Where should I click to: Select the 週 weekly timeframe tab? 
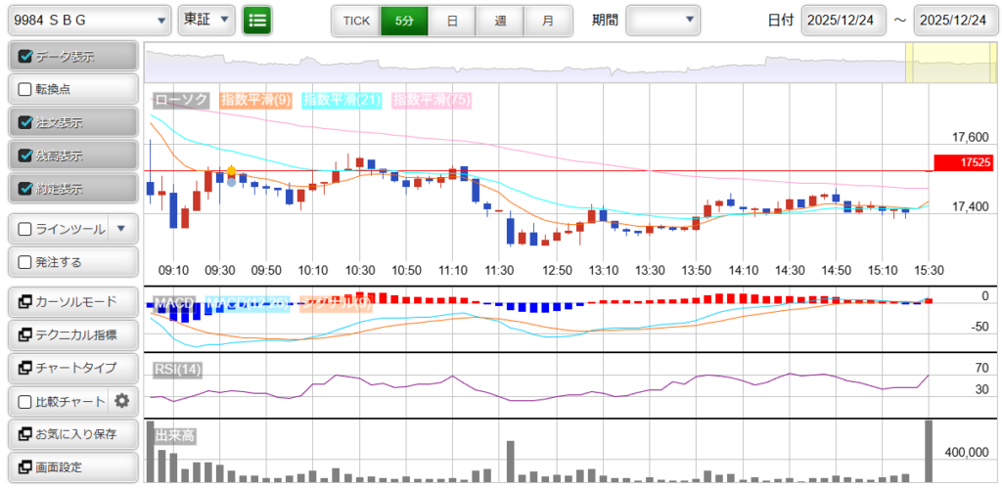(x=500, y=21)
